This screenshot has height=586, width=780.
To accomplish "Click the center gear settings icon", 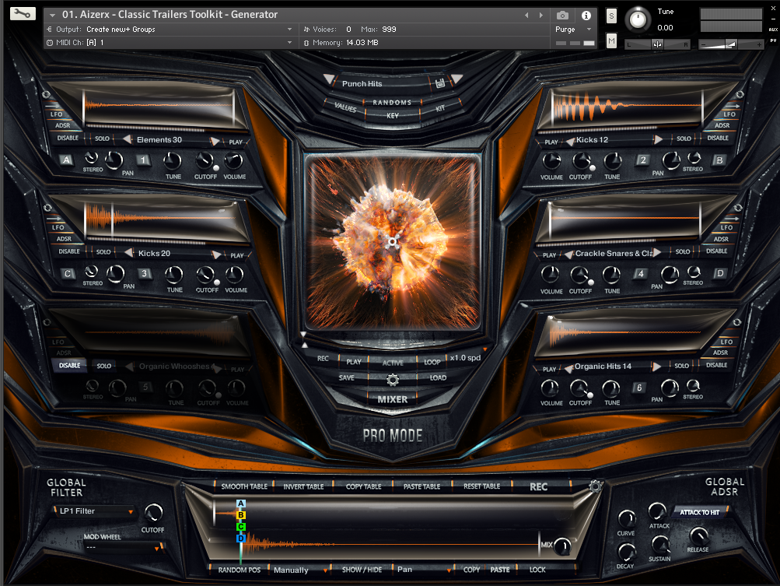I will (x=393, y=380).
